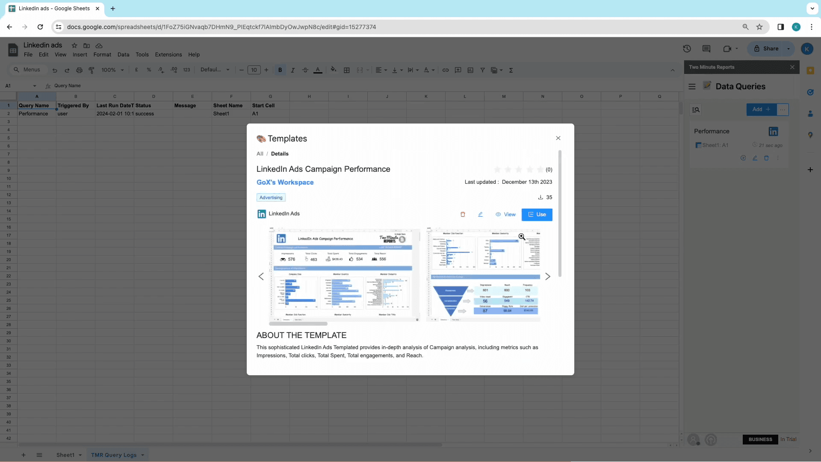The width and height of the screenshot is (821, 462).
Task: Toggle bold formatting
Action: [x=280, y=70]
